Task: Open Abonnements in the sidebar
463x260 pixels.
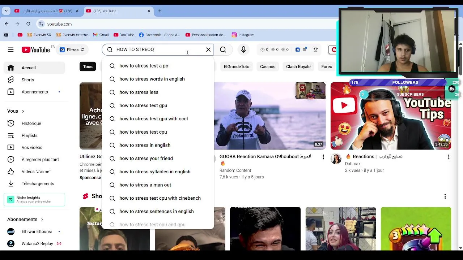Action: click(x=35, y=92)
